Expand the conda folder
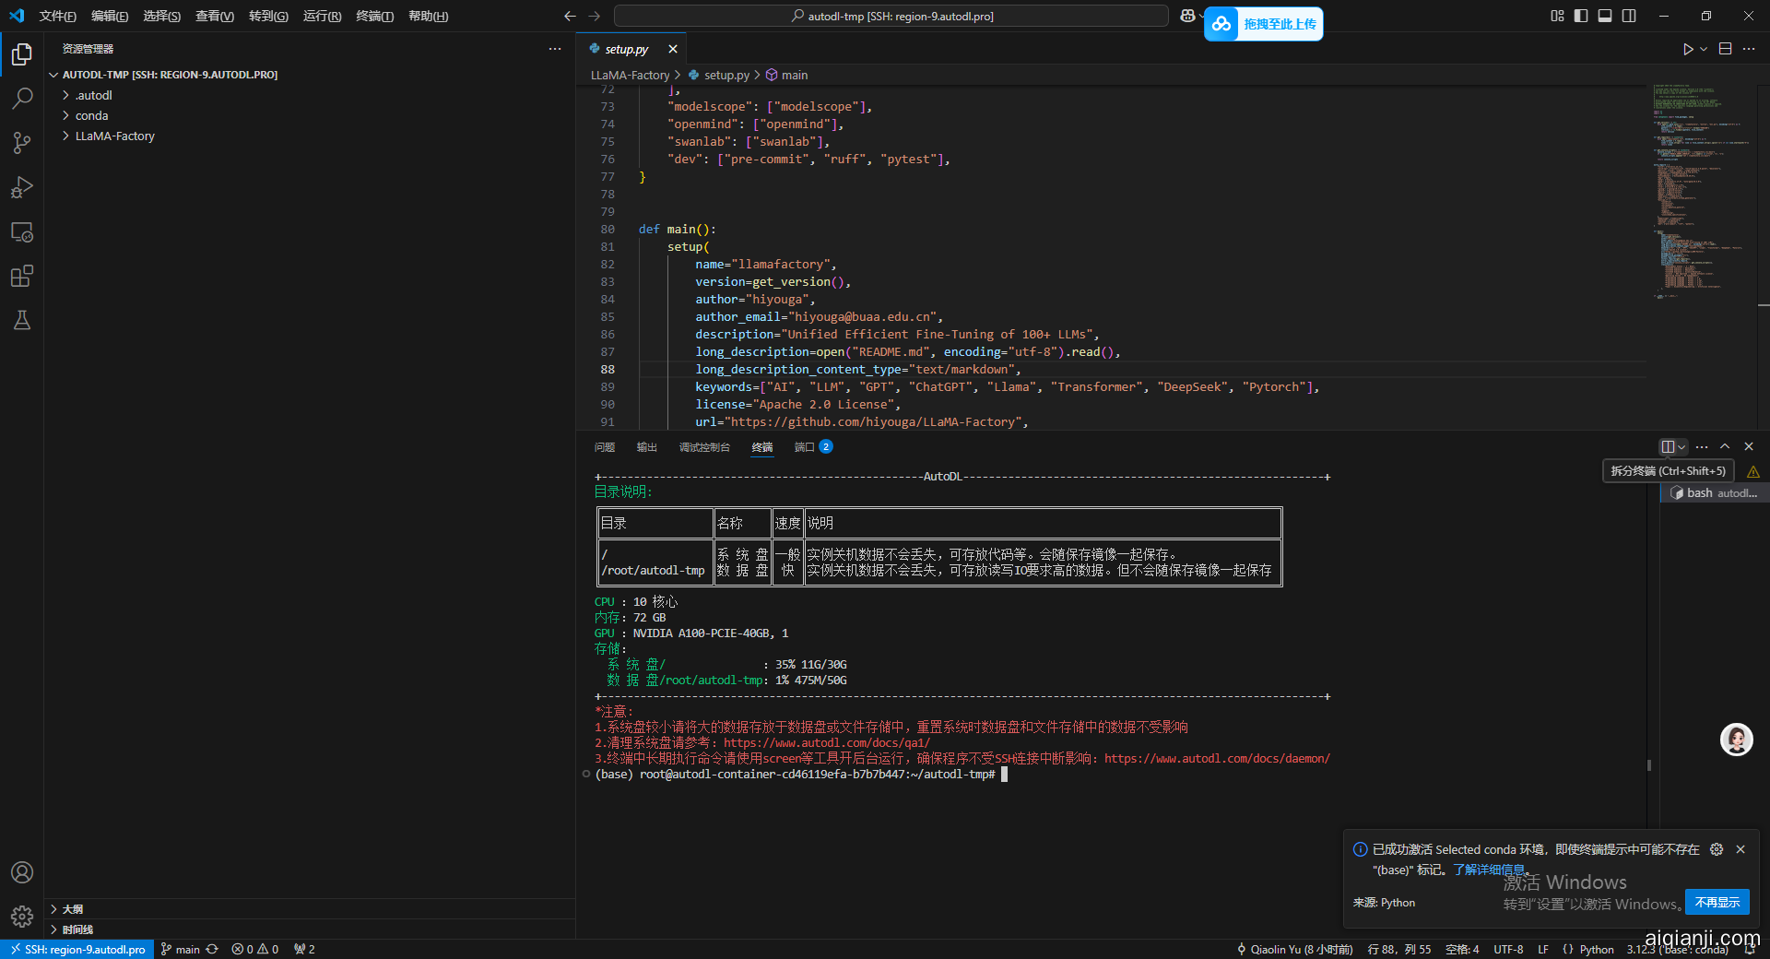The width and height of the screenshot is (1770, 959). pos(91,116)
